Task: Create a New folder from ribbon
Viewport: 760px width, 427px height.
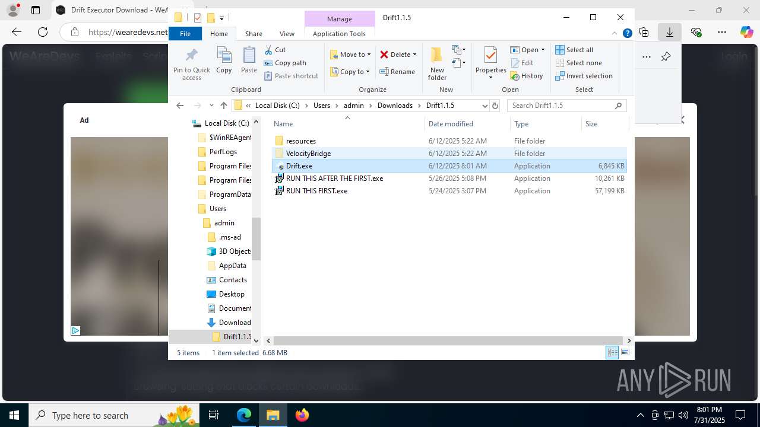Action: pyautogui.click(x=437, y=64)
